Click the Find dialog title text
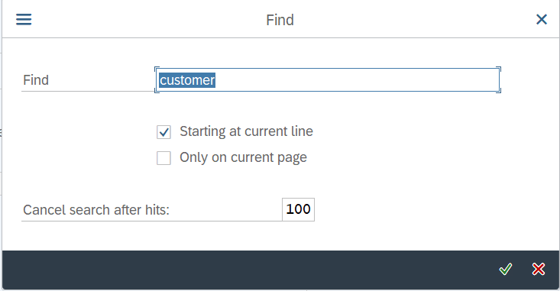560x291 pixels. tap(280, 20)
